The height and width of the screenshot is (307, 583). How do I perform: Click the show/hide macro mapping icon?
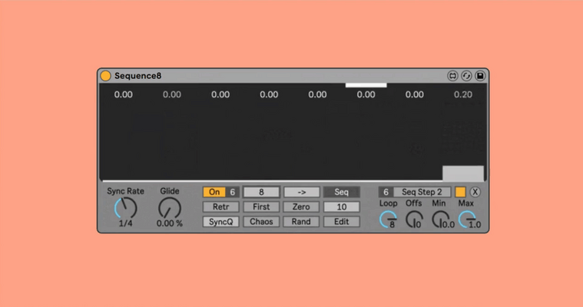[452, 76]
